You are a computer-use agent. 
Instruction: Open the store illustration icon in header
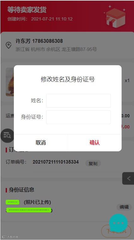point(115,17)
